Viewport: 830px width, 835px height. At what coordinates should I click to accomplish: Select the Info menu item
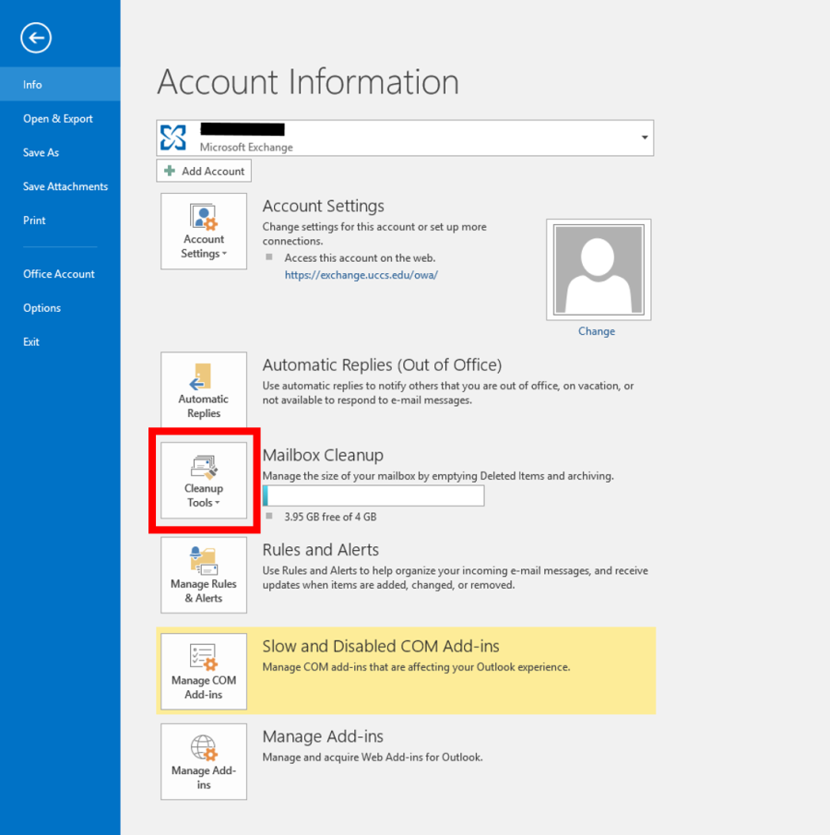pyautogui.click(x=60, y=84)
